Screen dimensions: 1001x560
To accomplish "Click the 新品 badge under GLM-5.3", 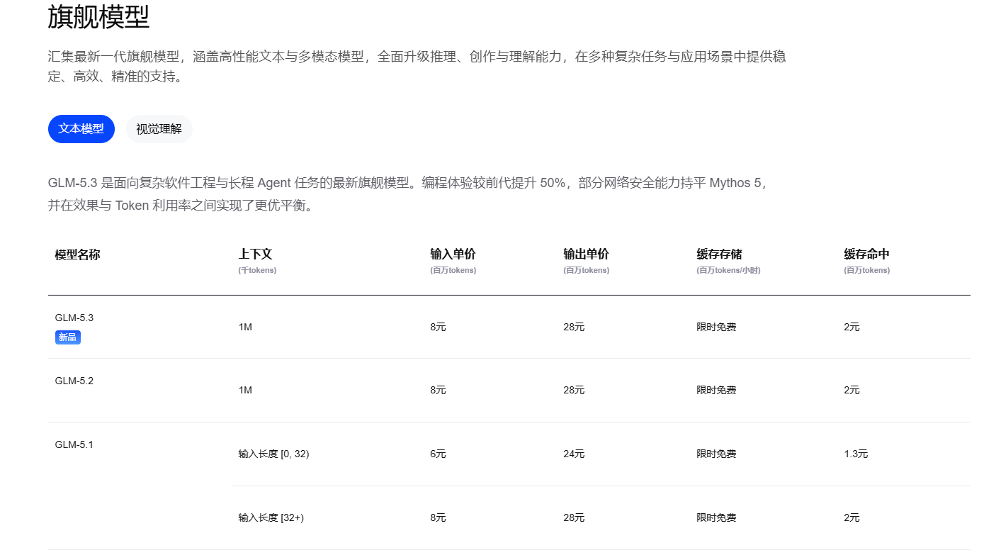I will [x=68, y=337].
